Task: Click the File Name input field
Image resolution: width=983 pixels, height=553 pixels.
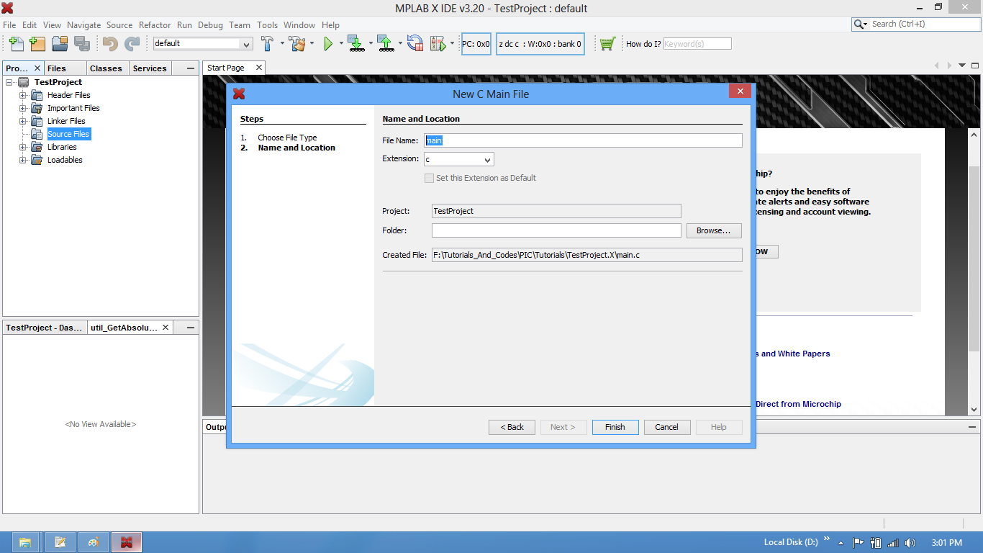Action: click(x=583, y=140)
